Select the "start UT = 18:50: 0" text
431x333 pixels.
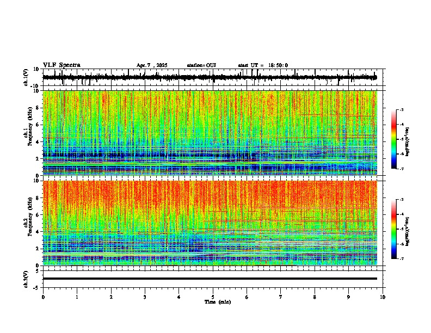263,65
